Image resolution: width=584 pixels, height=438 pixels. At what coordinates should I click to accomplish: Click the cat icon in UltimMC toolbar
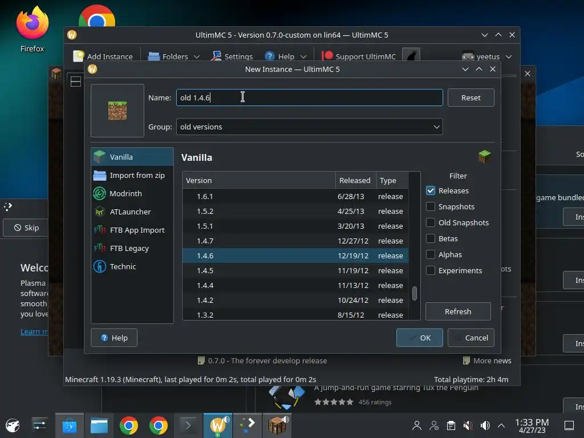click(x=411, y=56)
